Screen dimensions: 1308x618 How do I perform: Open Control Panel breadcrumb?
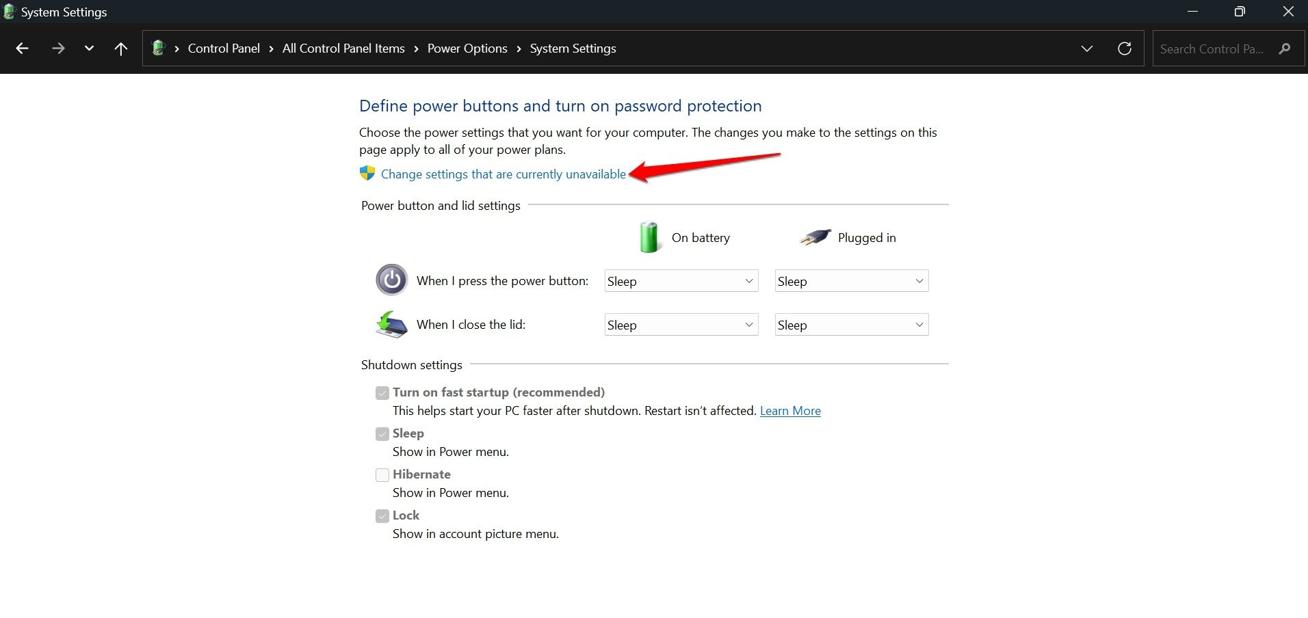click(224, 49)
